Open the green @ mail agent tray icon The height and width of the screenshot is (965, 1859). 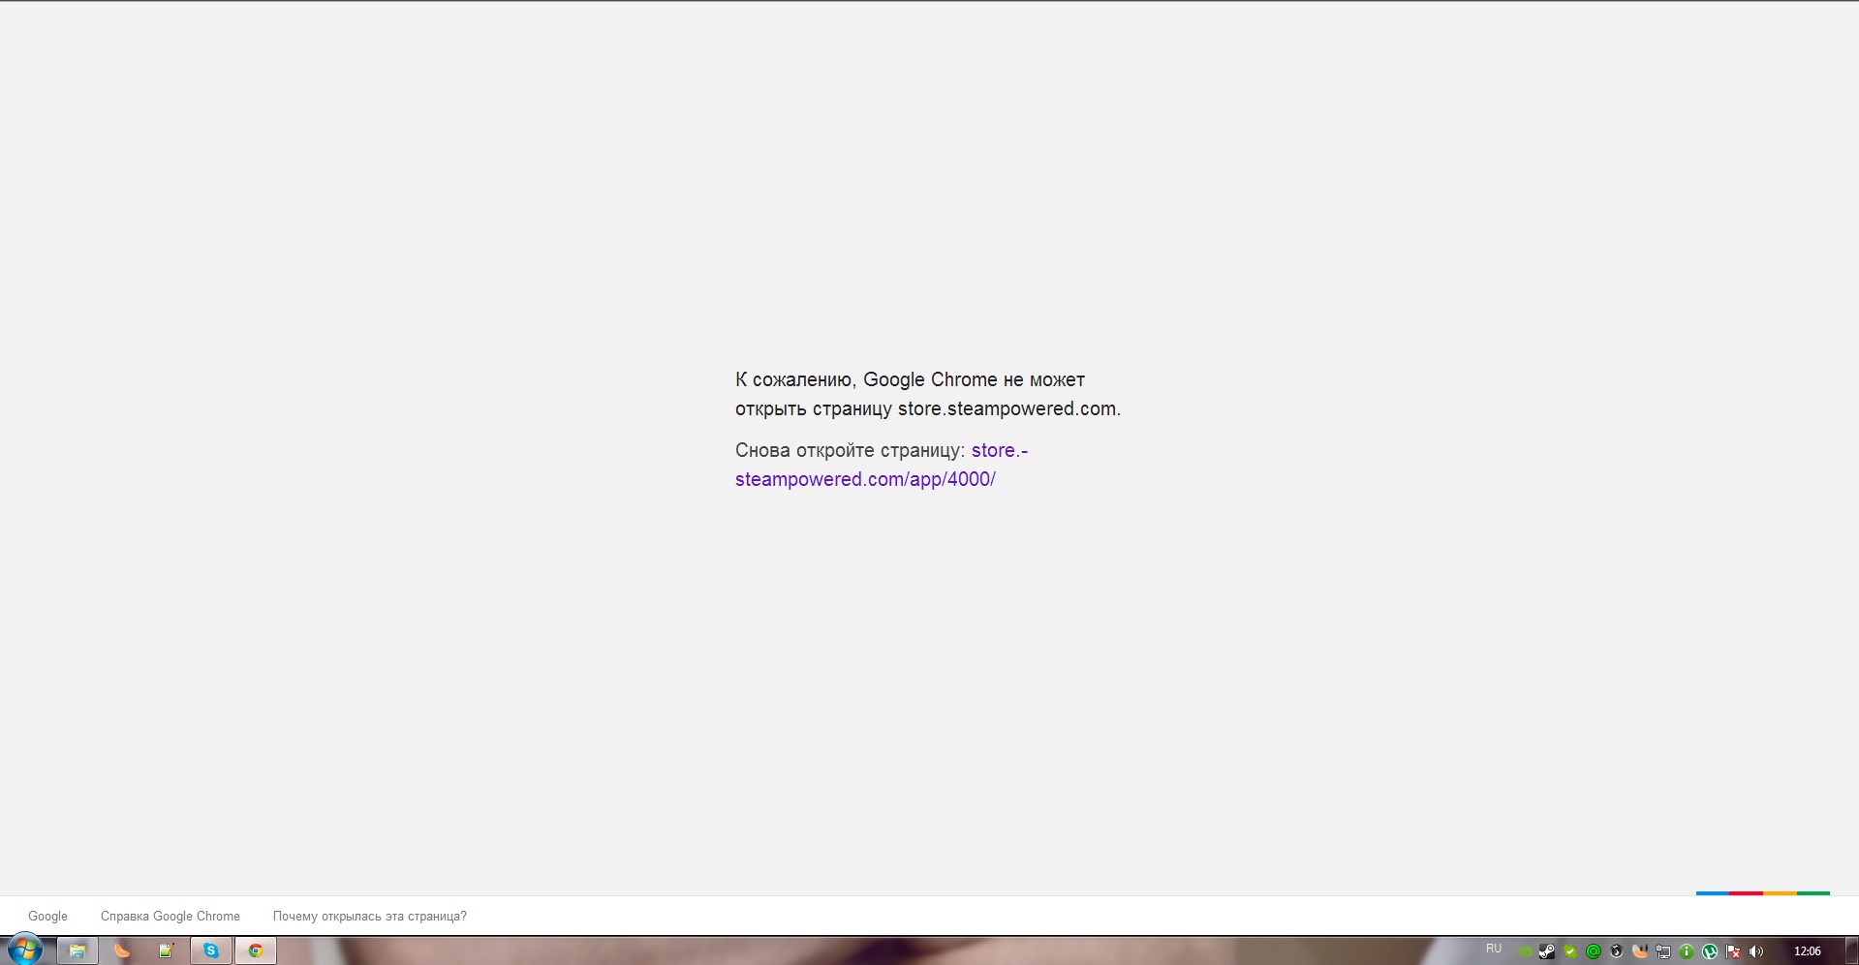click(x=1594, y=951)
